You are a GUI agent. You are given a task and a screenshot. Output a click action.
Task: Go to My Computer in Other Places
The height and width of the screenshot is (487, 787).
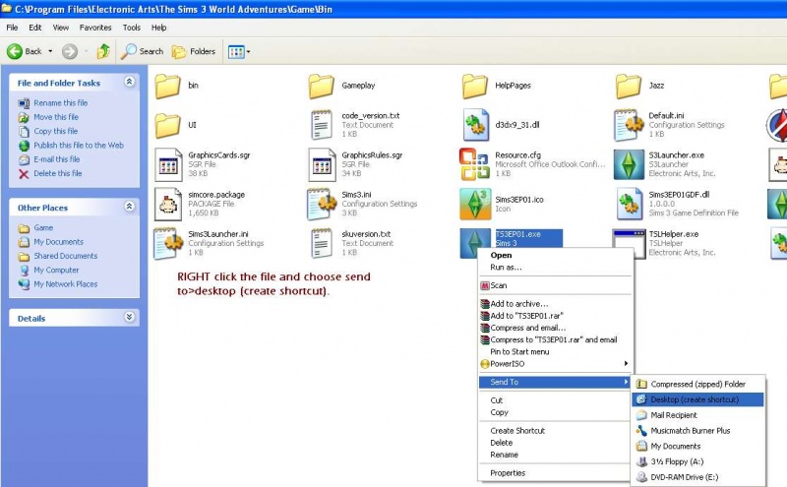56,271
